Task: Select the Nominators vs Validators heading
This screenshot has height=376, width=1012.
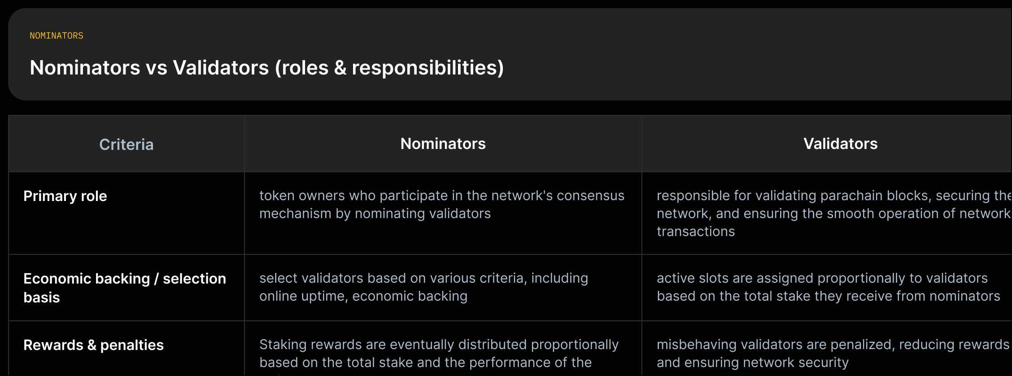Action: pyautogui.click(x=267, y=68)
